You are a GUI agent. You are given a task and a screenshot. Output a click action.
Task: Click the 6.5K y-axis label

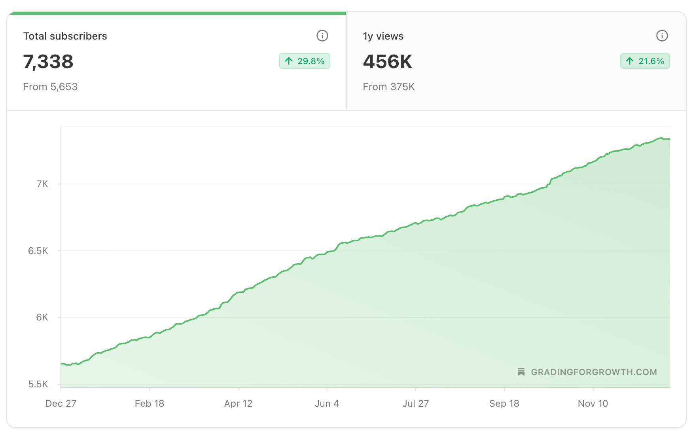(38, 251)
